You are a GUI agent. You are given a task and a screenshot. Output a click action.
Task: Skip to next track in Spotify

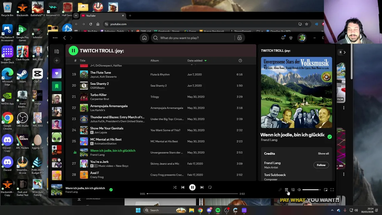[x=202, y=187]
